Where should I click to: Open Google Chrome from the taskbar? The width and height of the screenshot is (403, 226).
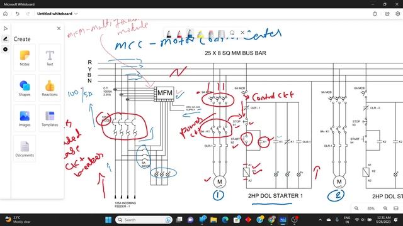pos(271,220)
